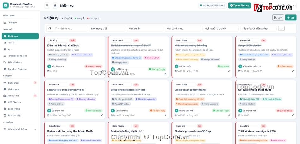Click the Tạo nhiệm vụ header button
Screen dimensions: 300x144
coord(239,5)
